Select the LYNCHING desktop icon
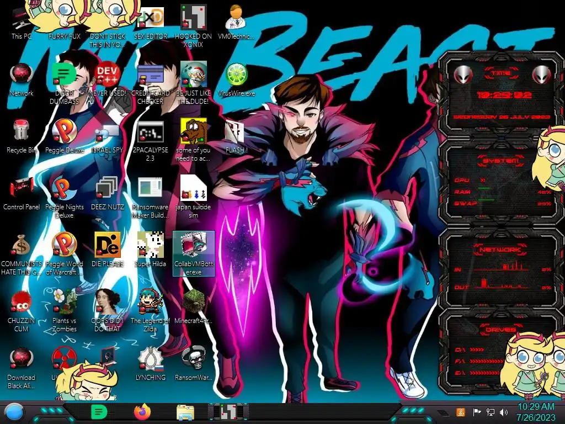 [150, 363]
